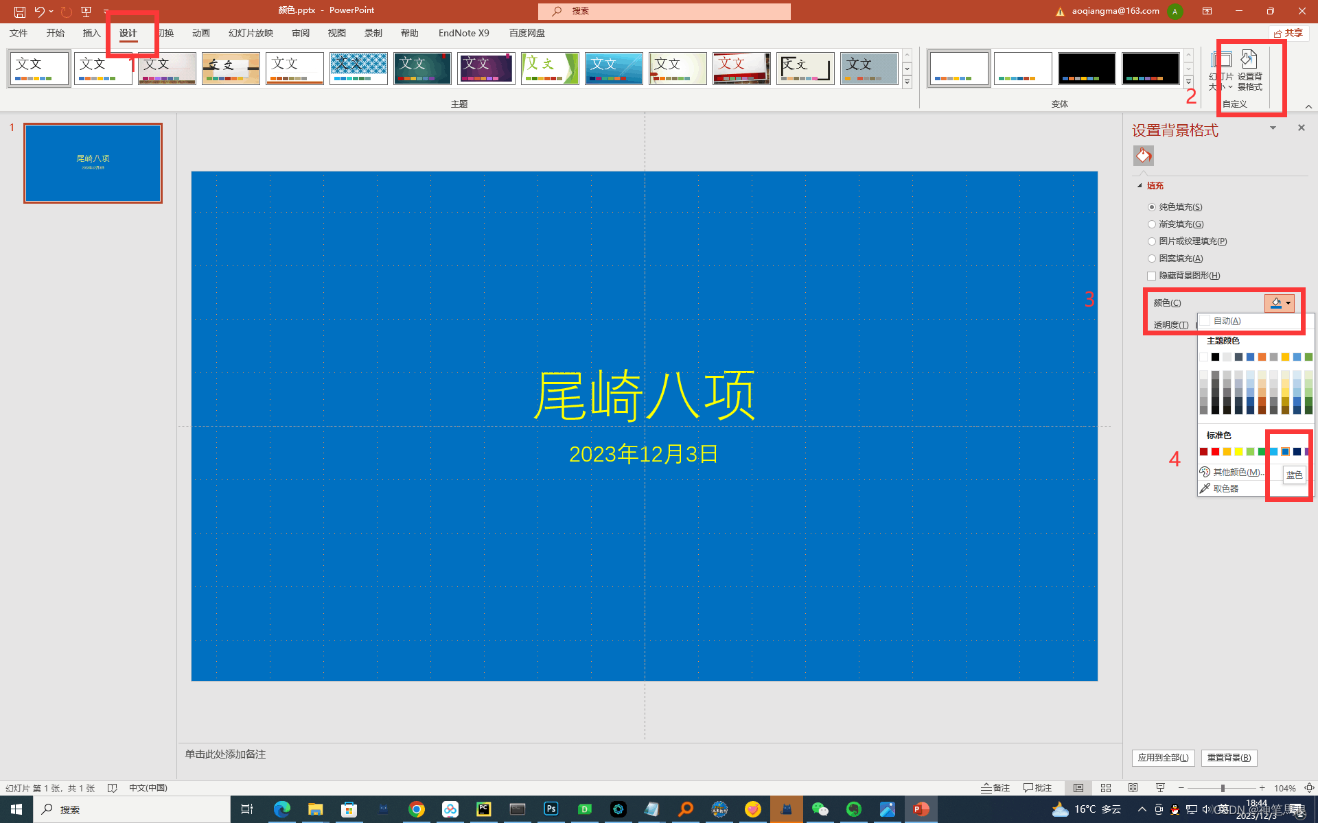Collapse the Fill (填充) section triangle
Image resolution: width=1318 pixels, height=823 pixels.
click(x=1140, y=186)
